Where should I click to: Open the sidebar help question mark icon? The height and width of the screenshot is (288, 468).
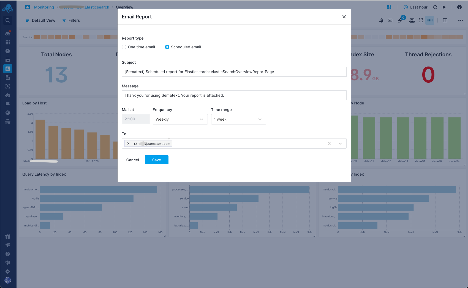[8, 254]
